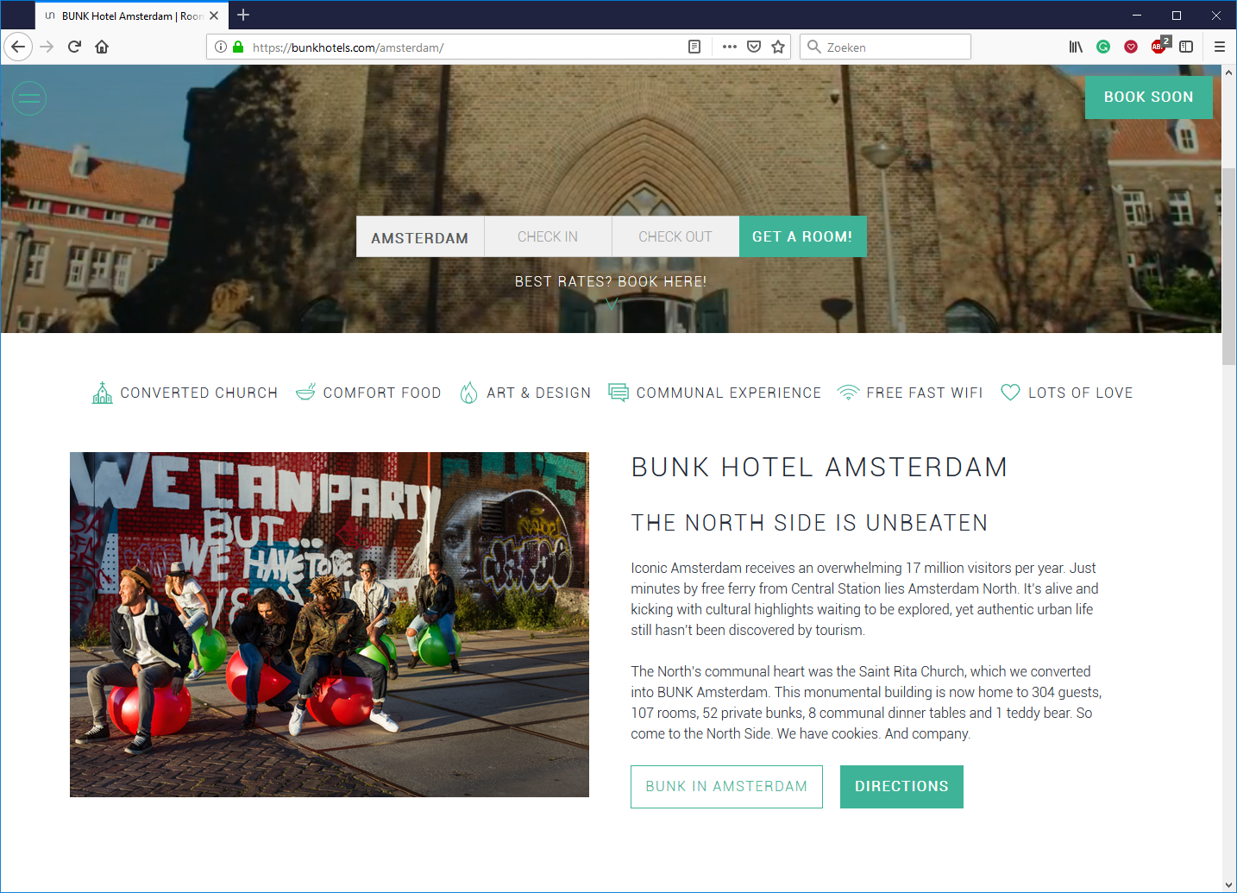This screenshot has height=893, width=1237.
Task: Click the chat icon beside Communal Experience
Action: (618, 393)
